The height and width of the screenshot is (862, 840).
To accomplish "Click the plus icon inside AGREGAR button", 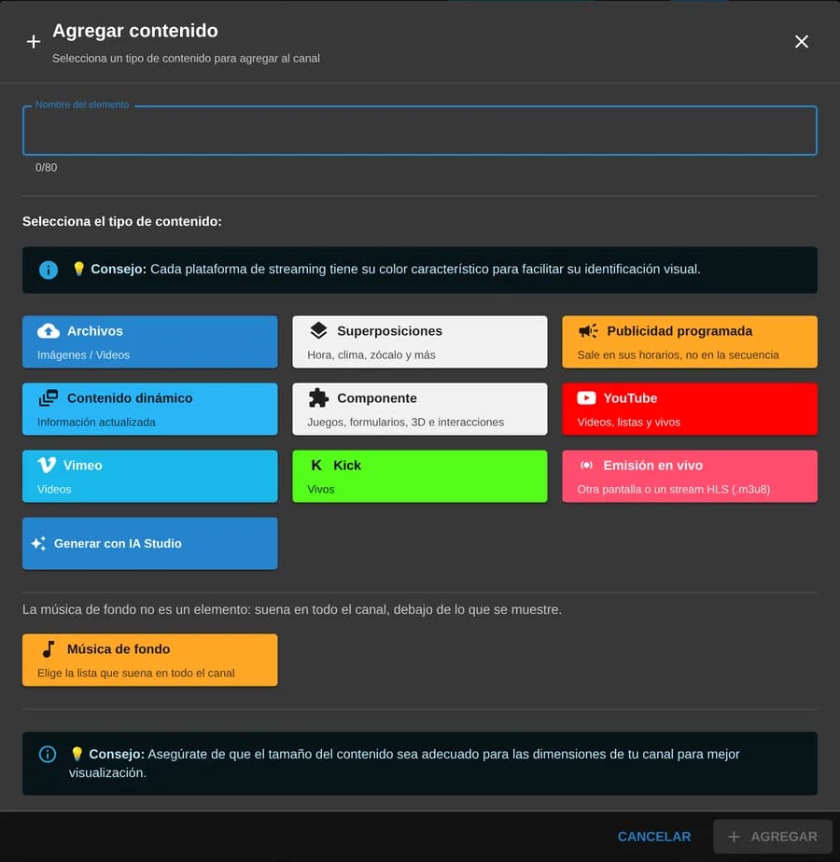I will click(x=734, y=837).
